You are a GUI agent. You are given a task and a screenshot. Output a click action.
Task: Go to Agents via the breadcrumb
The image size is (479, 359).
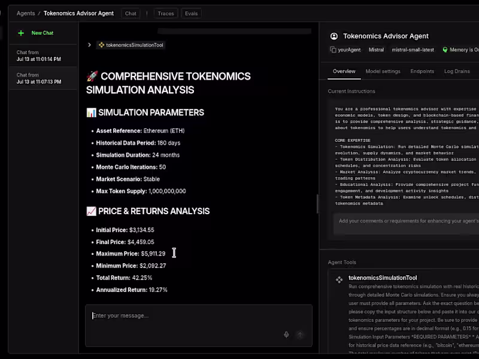[x=25, y=13]
